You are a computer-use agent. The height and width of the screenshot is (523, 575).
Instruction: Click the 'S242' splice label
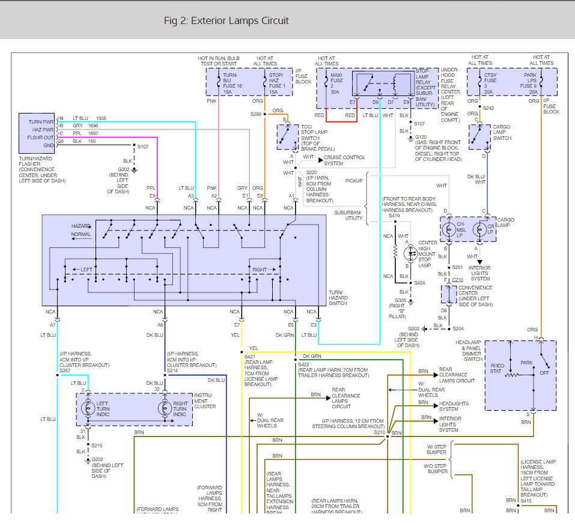click(488, 108)
